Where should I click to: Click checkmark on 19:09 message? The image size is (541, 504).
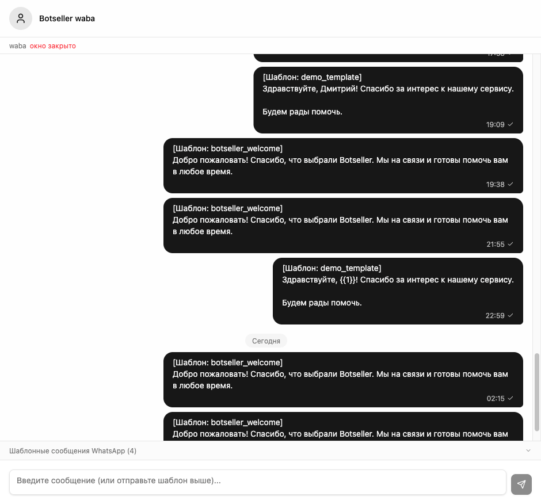[510, 124]
